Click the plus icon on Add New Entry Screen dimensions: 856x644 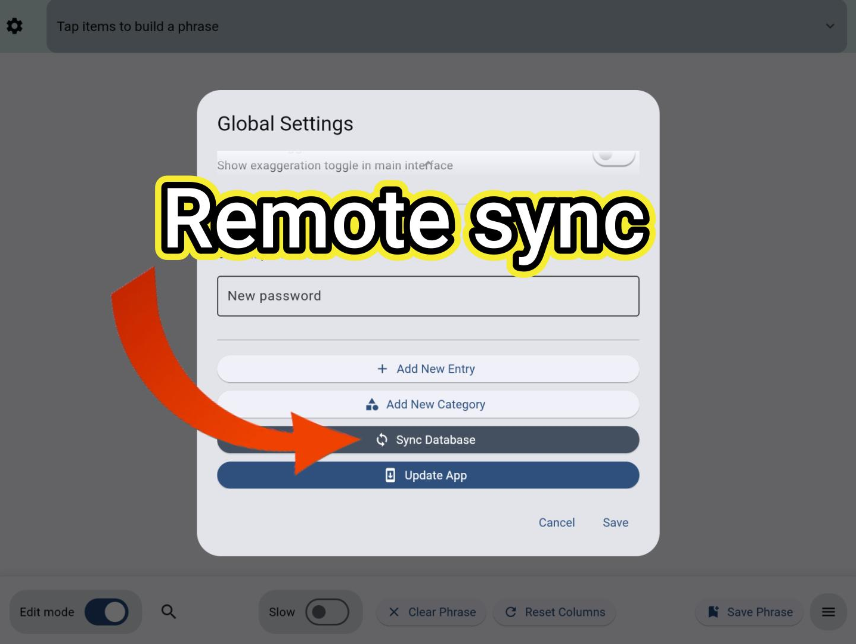click(x=382, y=369)
